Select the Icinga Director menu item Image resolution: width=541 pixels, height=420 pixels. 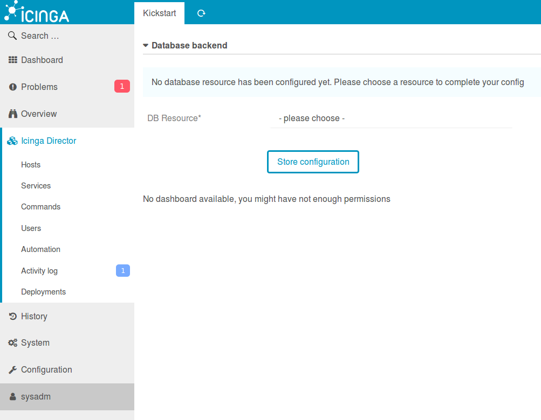coord(67,141)
